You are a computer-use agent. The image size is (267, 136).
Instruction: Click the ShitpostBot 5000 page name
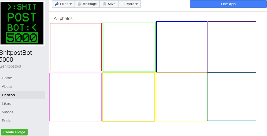[16, 56]
